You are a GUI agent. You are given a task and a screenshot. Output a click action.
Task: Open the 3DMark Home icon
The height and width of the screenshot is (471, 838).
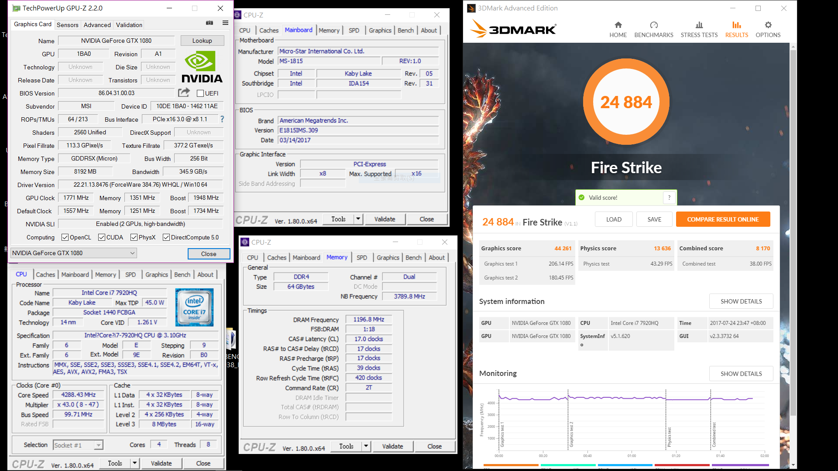(618, 25)
